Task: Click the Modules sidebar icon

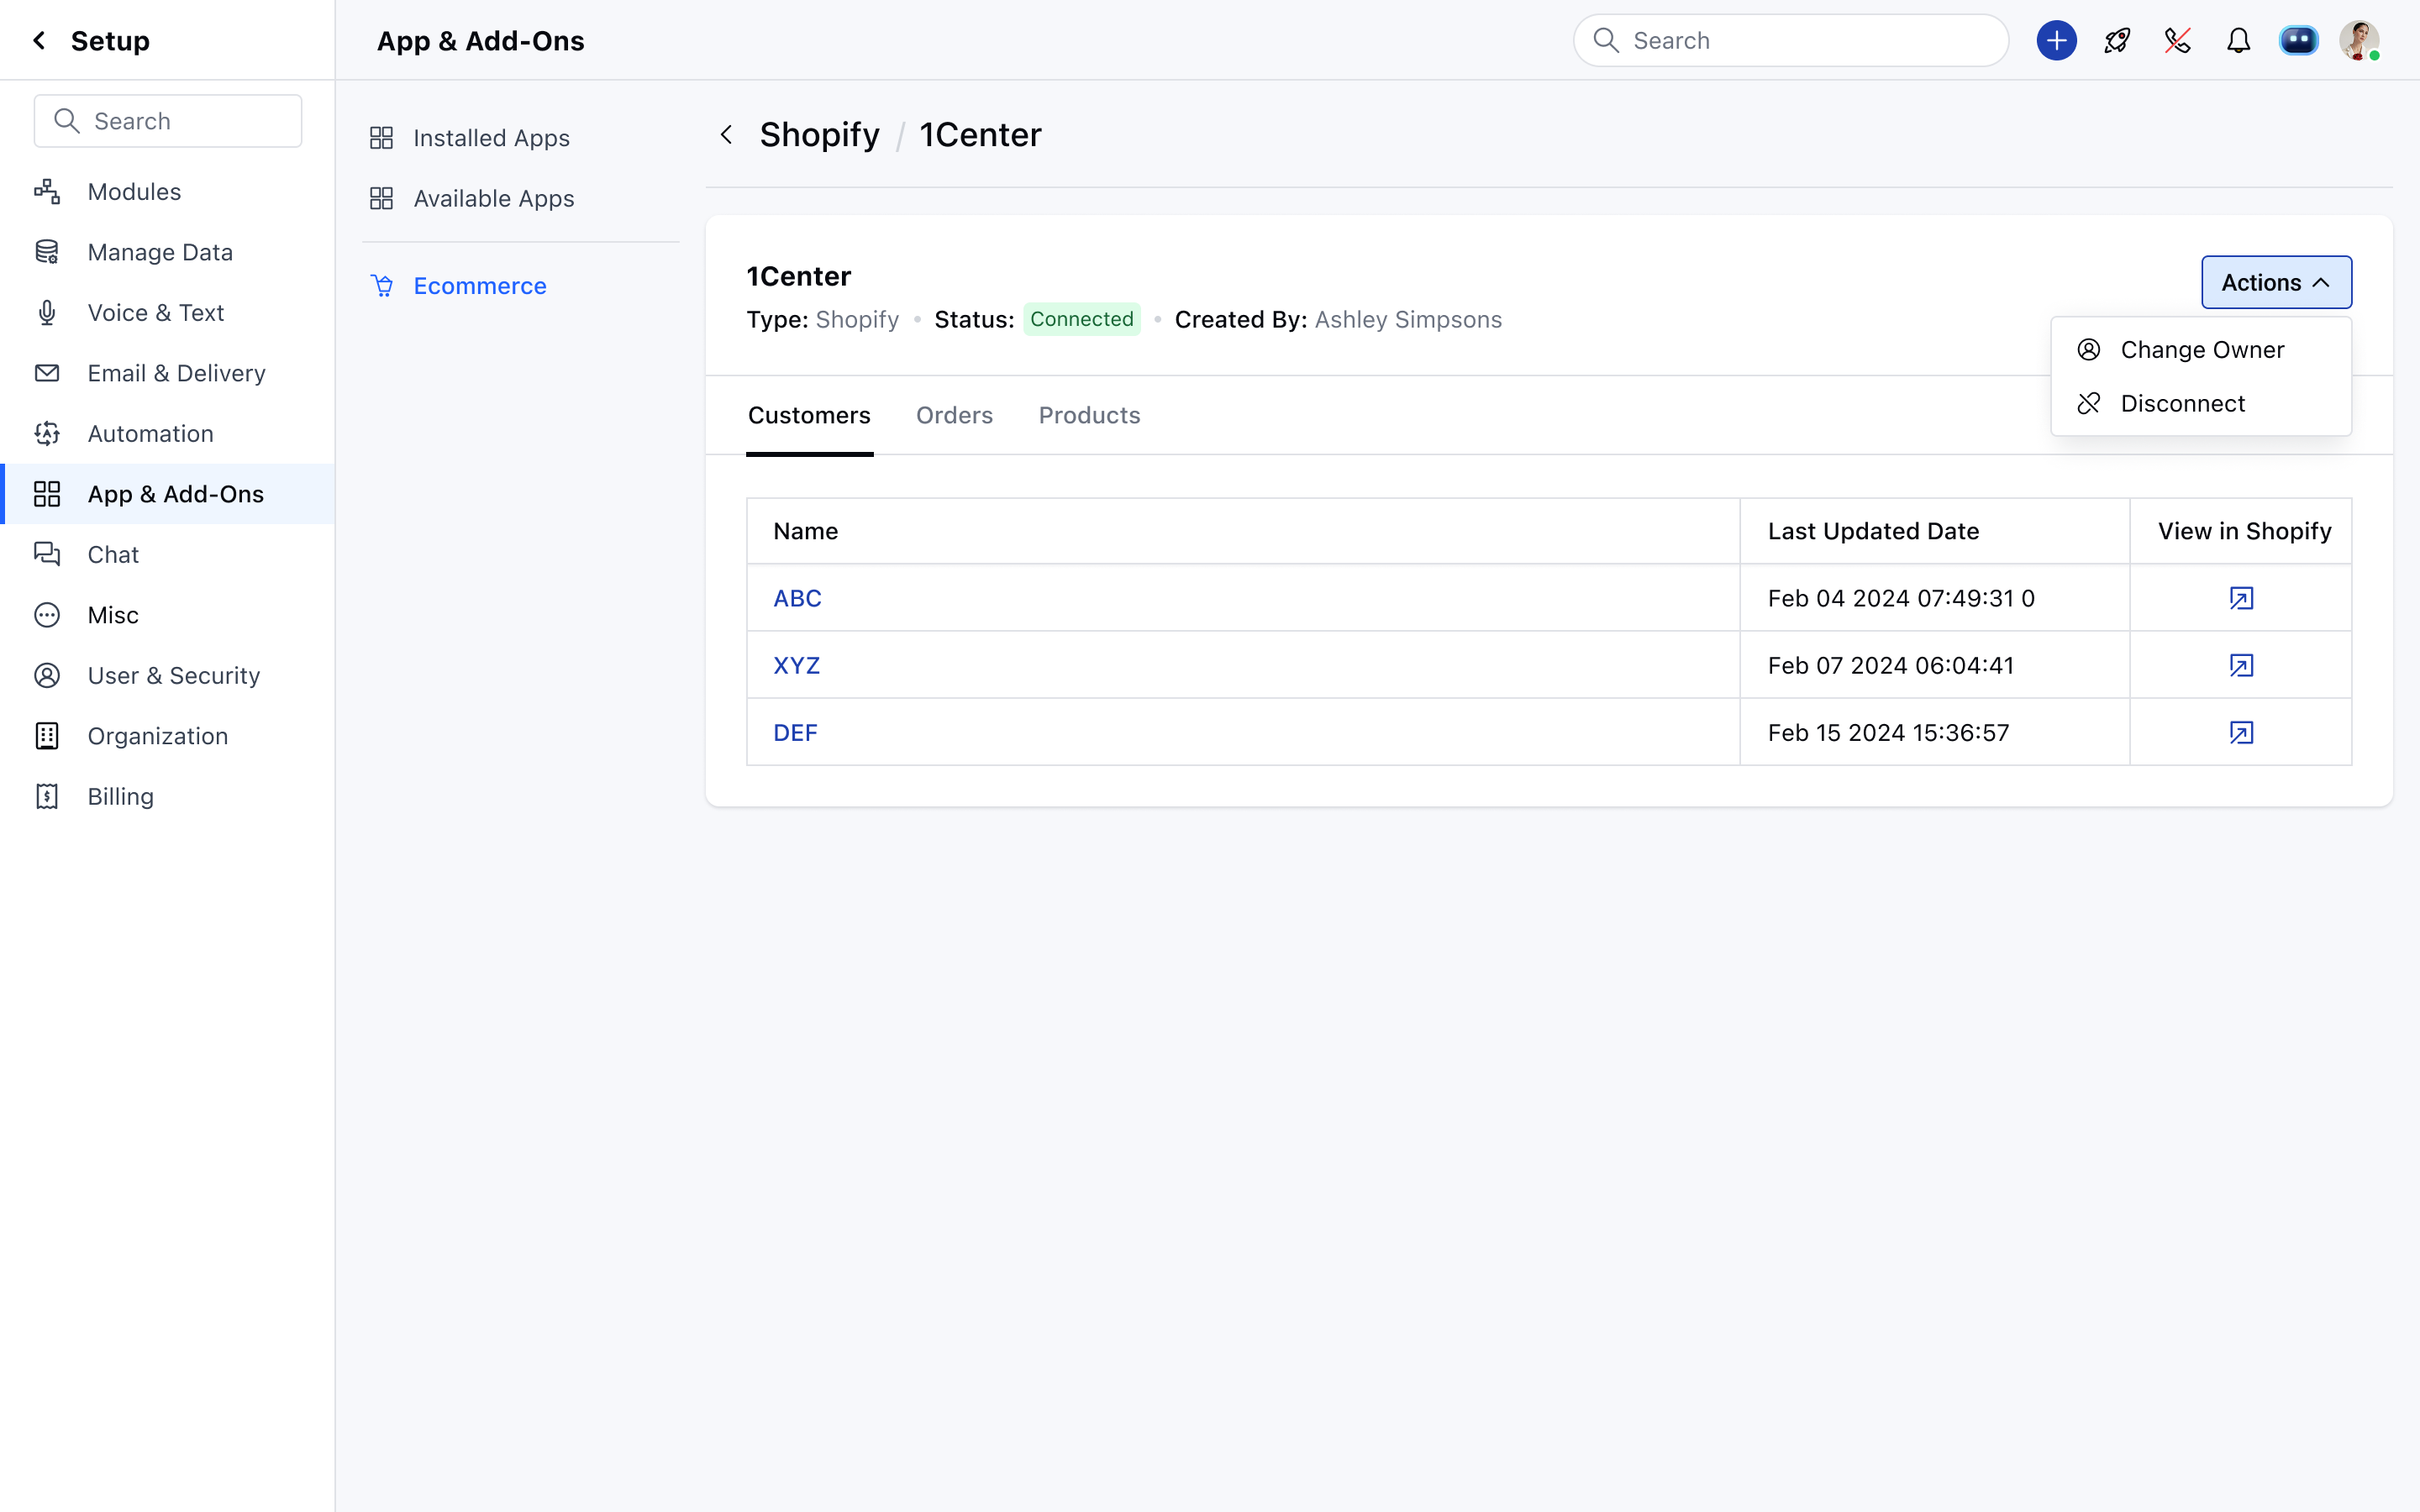Action: pyautogui.click(x=47, y=191)
